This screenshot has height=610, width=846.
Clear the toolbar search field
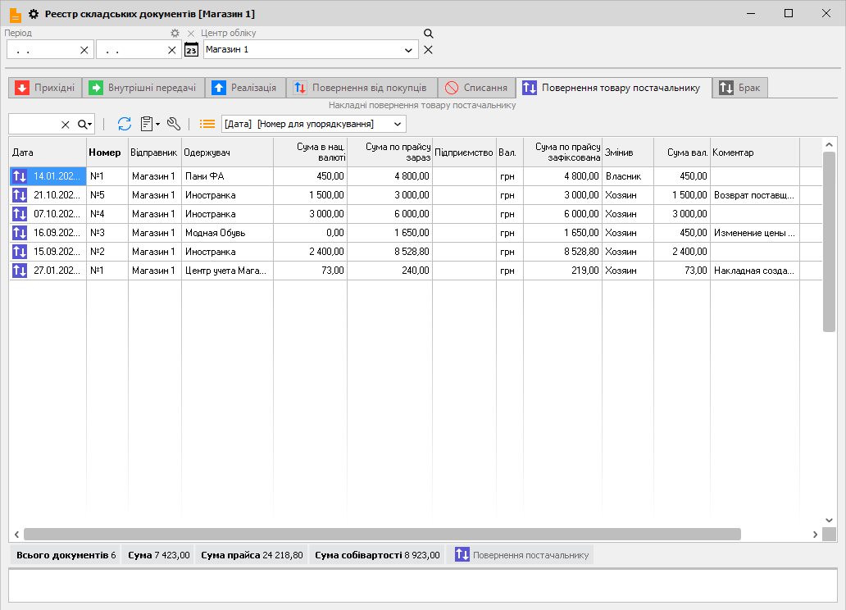(x=66, y=125)
